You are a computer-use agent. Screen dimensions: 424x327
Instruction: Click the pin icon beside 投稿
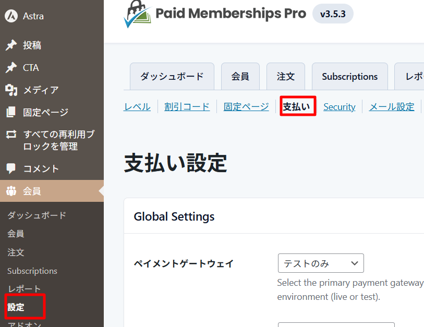tap(11, 45)
